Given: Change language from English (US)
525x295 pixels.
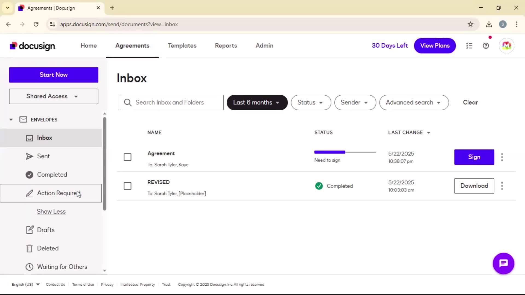Looking at the screenshot, I should [x=25, y=284].
